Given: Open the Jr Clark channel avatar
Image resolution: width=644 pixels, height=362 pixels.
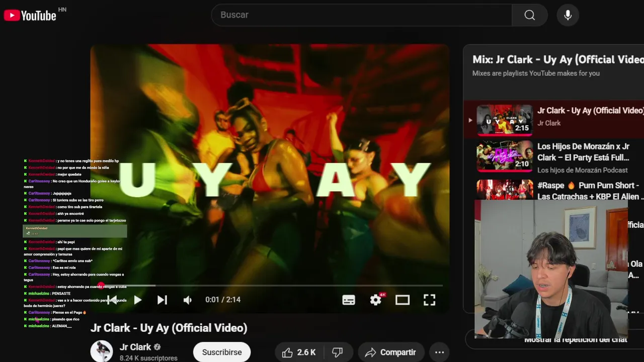Looking at the screenshot, I should point(102,351).
